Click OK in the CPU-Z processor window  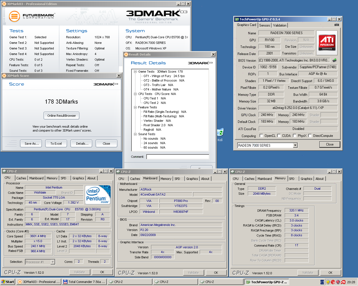102,272
